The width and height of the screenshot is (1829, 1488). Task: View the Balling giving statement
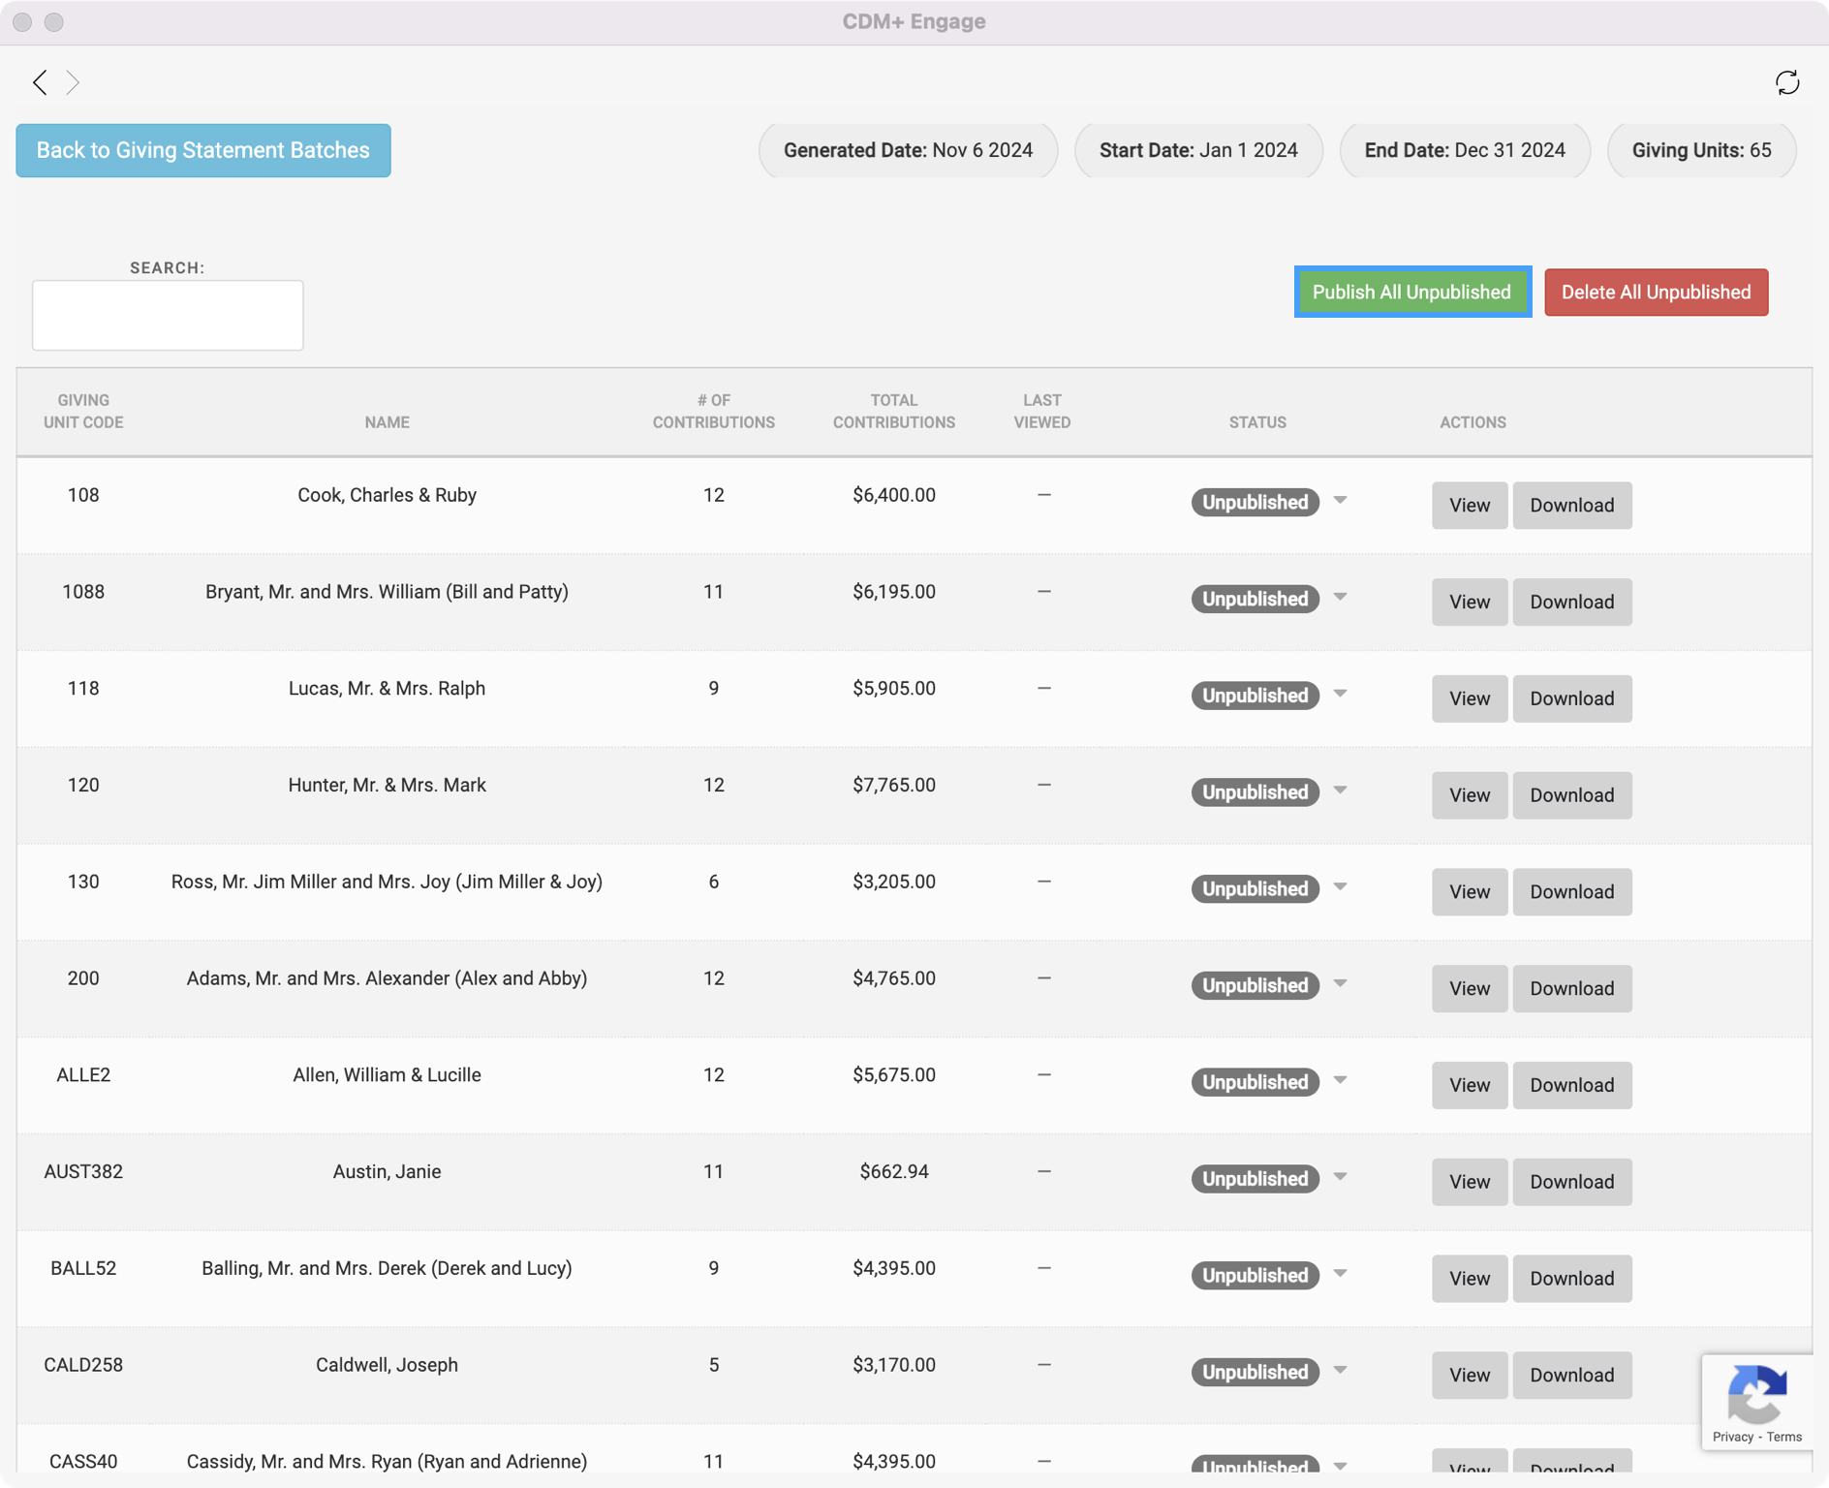(1469, 1278)
